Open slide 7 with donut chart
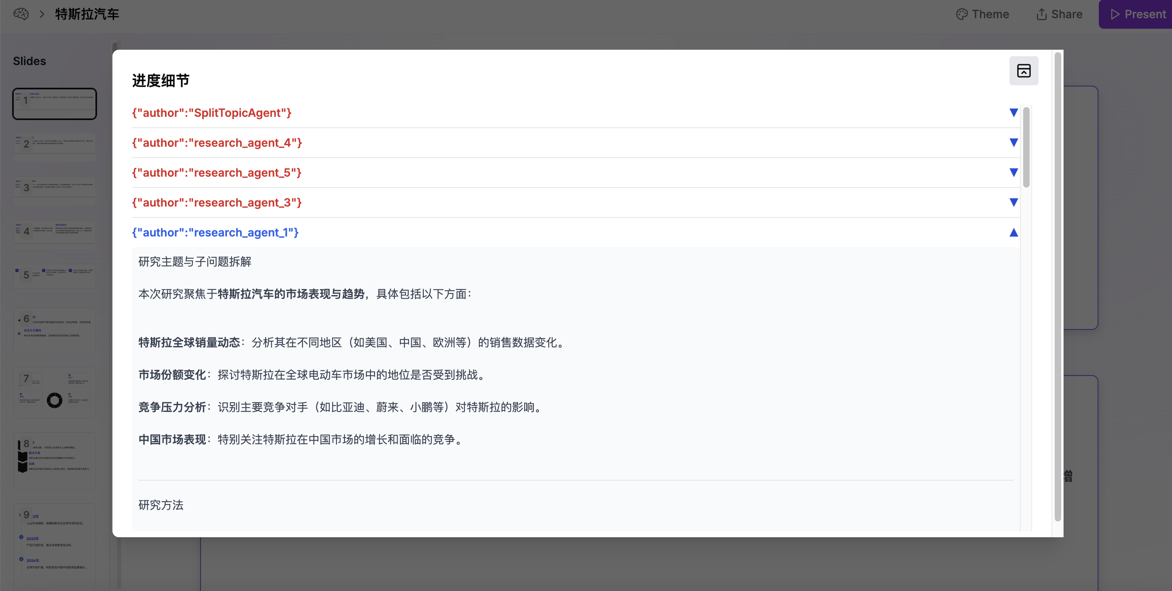This screenshot has width=1172, height=591. click(x=55, y=393)
